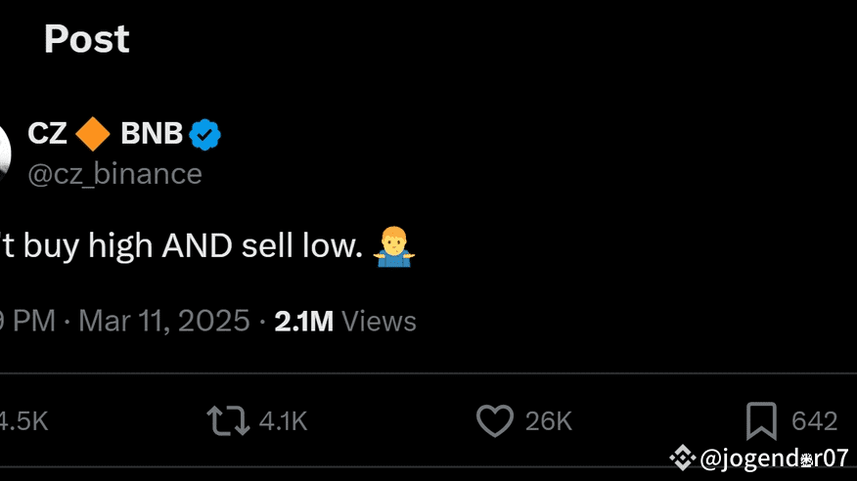
Task: Click the orange diamond icon beside CZ
Action: (x=93, y=134)
